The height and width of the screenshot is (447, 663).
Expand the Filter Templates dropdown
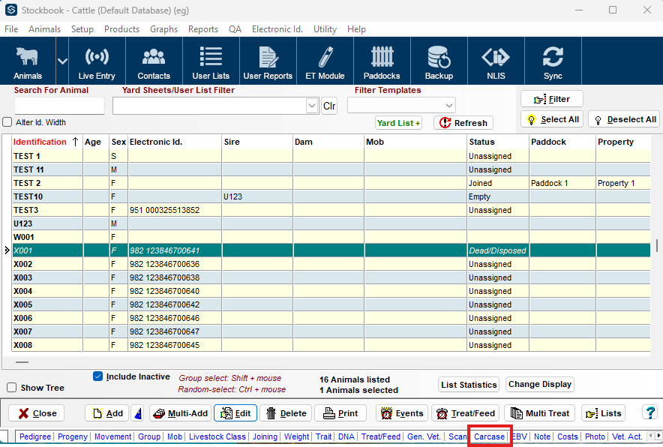pos(448,106)
